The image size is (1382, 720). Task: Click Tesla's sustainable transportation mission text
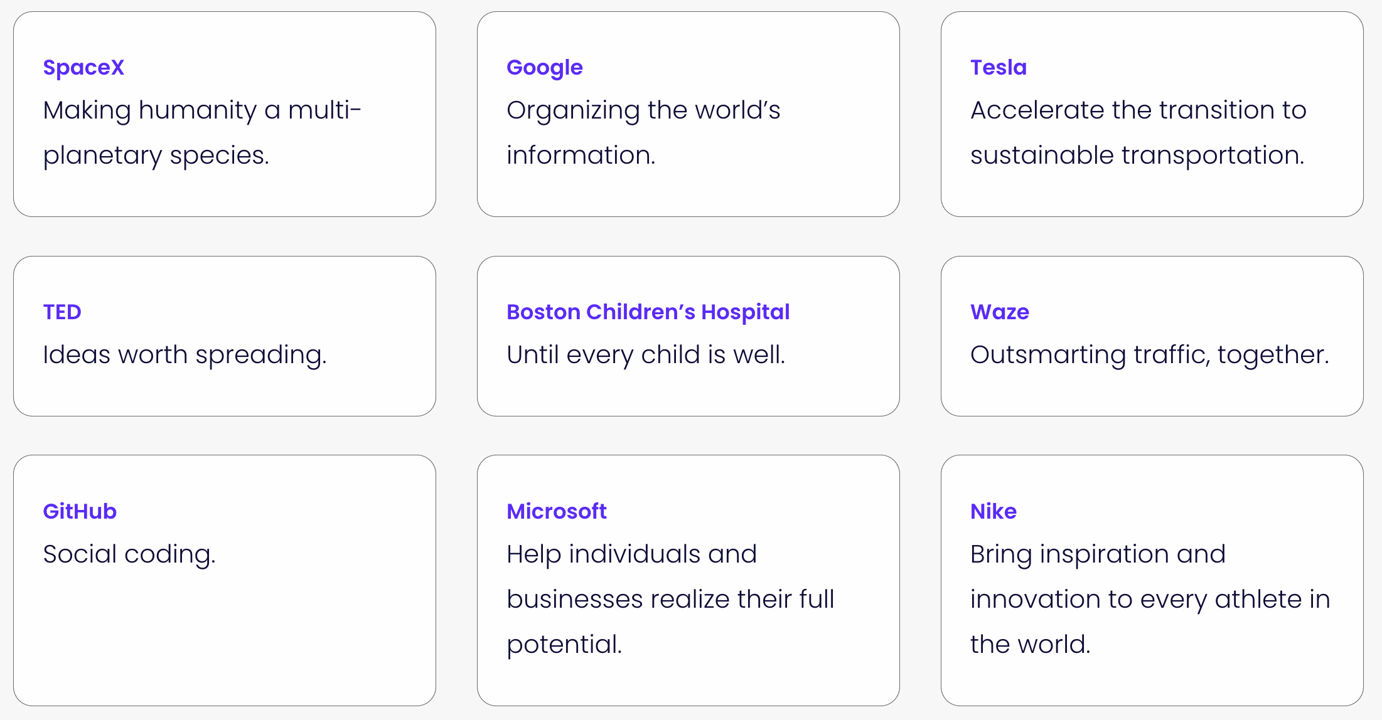point(1138,132)
